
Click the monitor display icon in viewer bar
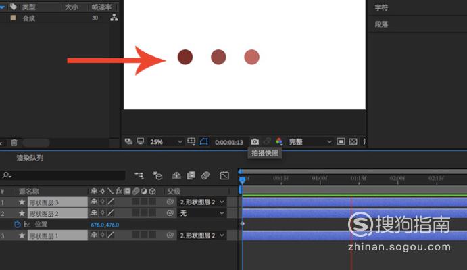(141, 141)
